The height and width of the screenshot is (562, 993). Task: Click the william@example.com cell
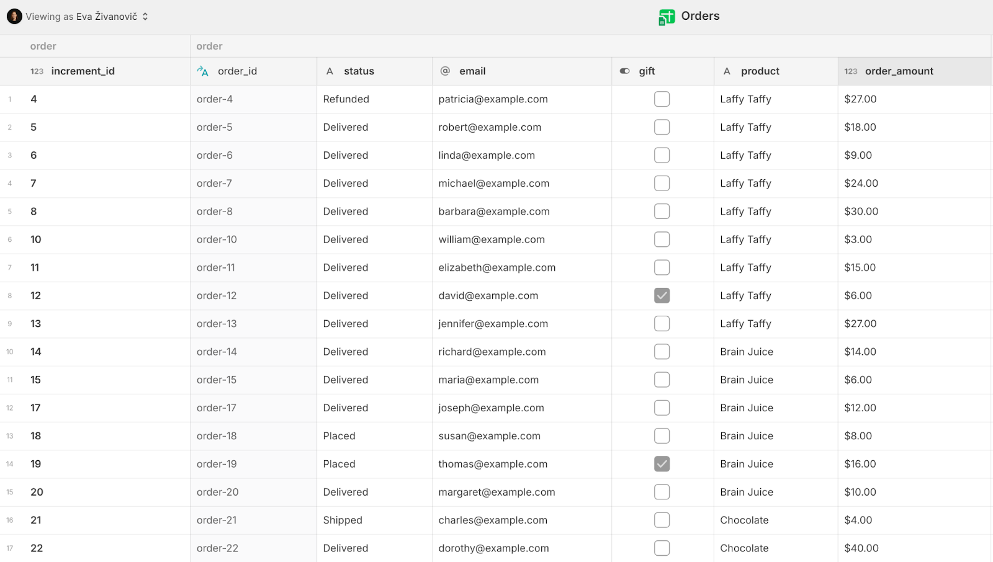[522, 239]
